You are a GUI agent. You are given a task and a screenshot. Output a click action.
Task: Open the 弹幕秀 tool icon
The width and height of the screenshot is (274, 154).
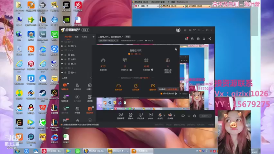pyautogui.click(x=77, y=110)
